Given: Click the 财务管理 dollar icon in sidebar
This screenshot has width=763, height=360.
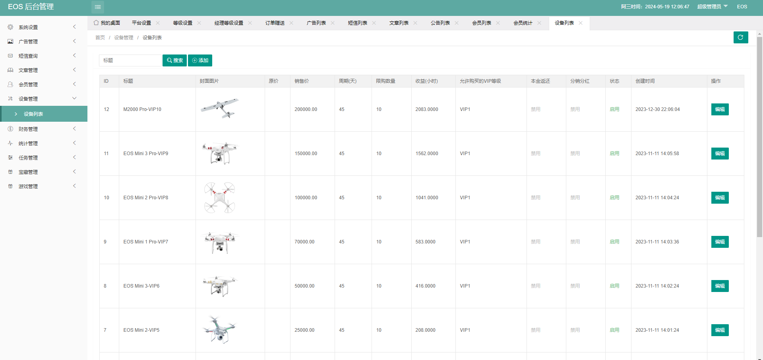Looking at the screenshot, I should tap(10, 129).
